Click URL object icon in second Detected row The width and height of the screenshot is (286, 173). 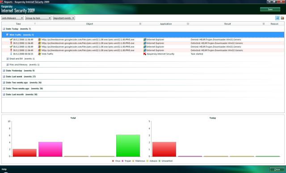(39, 50)
